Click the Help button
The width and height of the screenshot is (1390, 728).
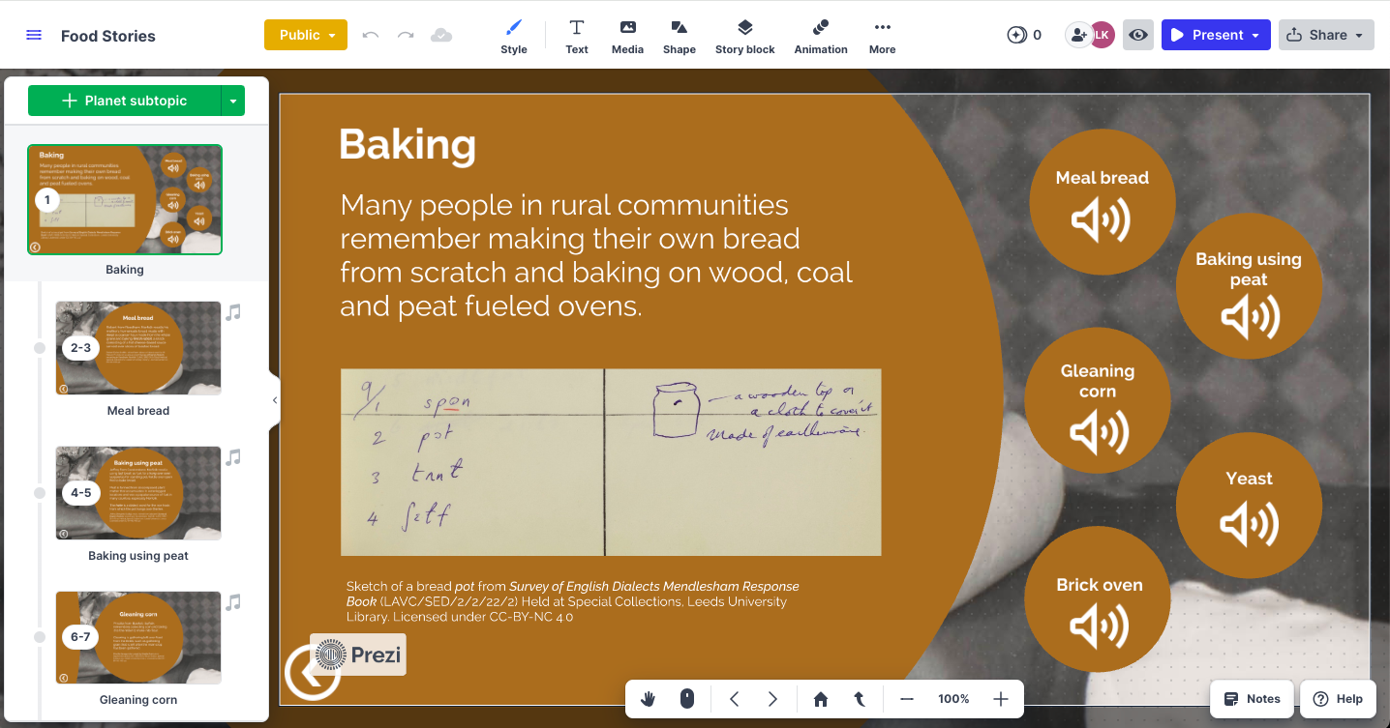[x=1338, y=699]
